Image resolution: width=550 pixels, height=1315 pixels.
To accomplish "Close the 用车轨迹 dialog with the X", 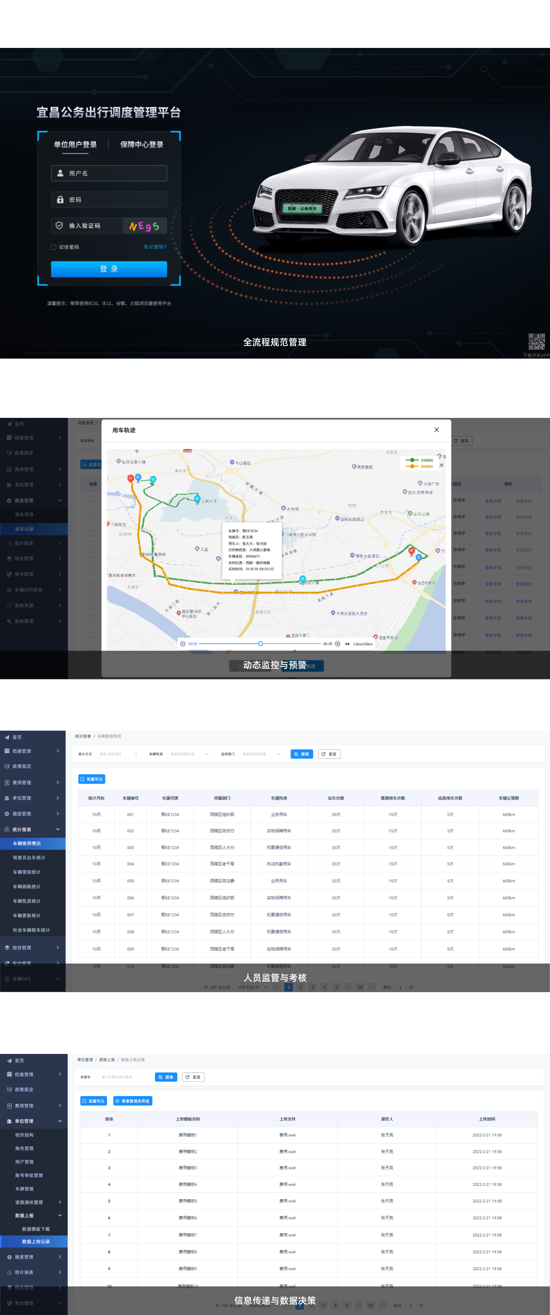I will coord(436,430).
